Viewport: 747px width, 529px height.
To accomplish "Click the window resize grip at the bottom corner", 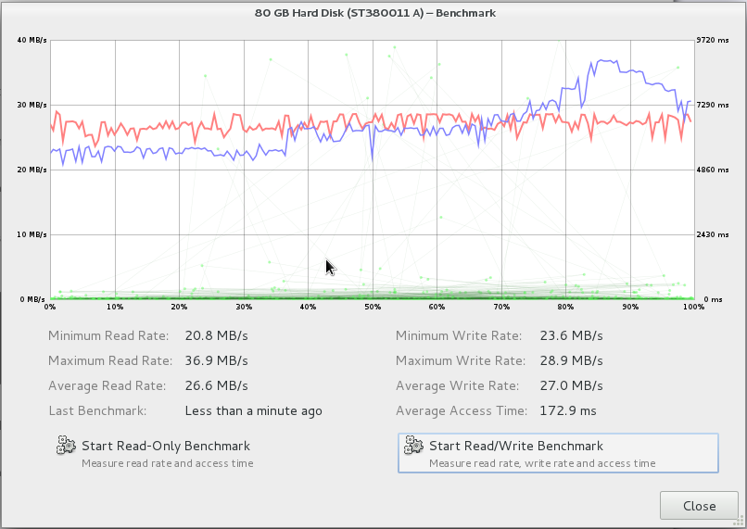I will pyautogui.click(x=739, y=523).
